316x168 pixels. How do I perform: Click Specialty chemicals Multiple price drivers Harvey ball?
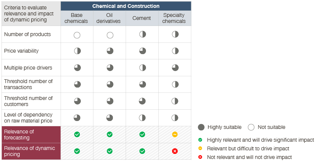175,68
